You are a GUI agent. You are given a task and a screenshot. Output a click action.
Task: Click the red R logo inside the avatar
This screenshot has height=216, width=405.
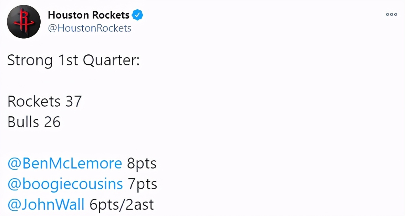pos(24,22)
